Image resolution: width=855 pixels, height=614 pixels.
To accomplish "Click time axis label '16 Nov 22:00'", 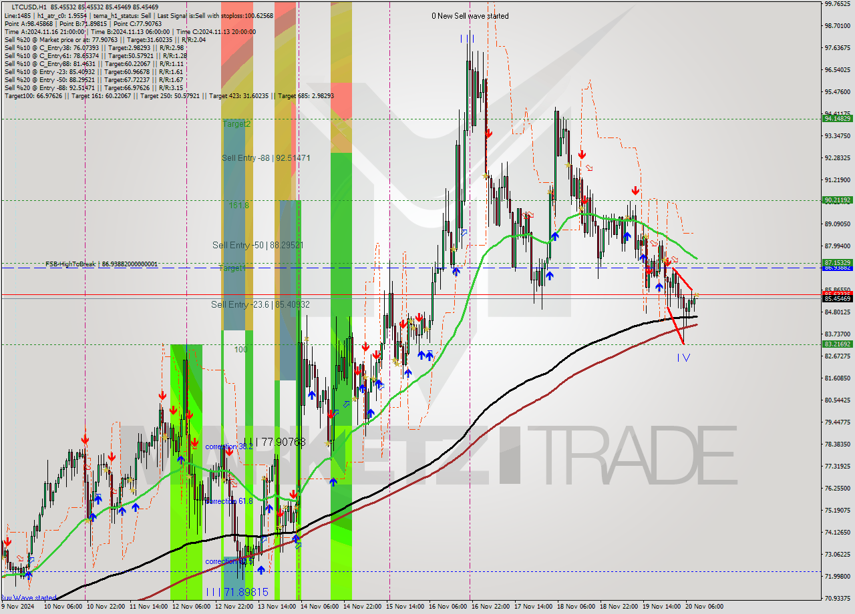I will tap(491, 607).
